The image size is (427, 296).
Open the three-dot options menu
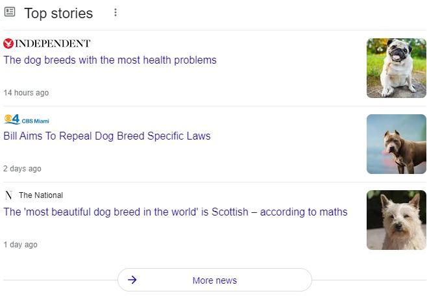(x=116, y=12)
